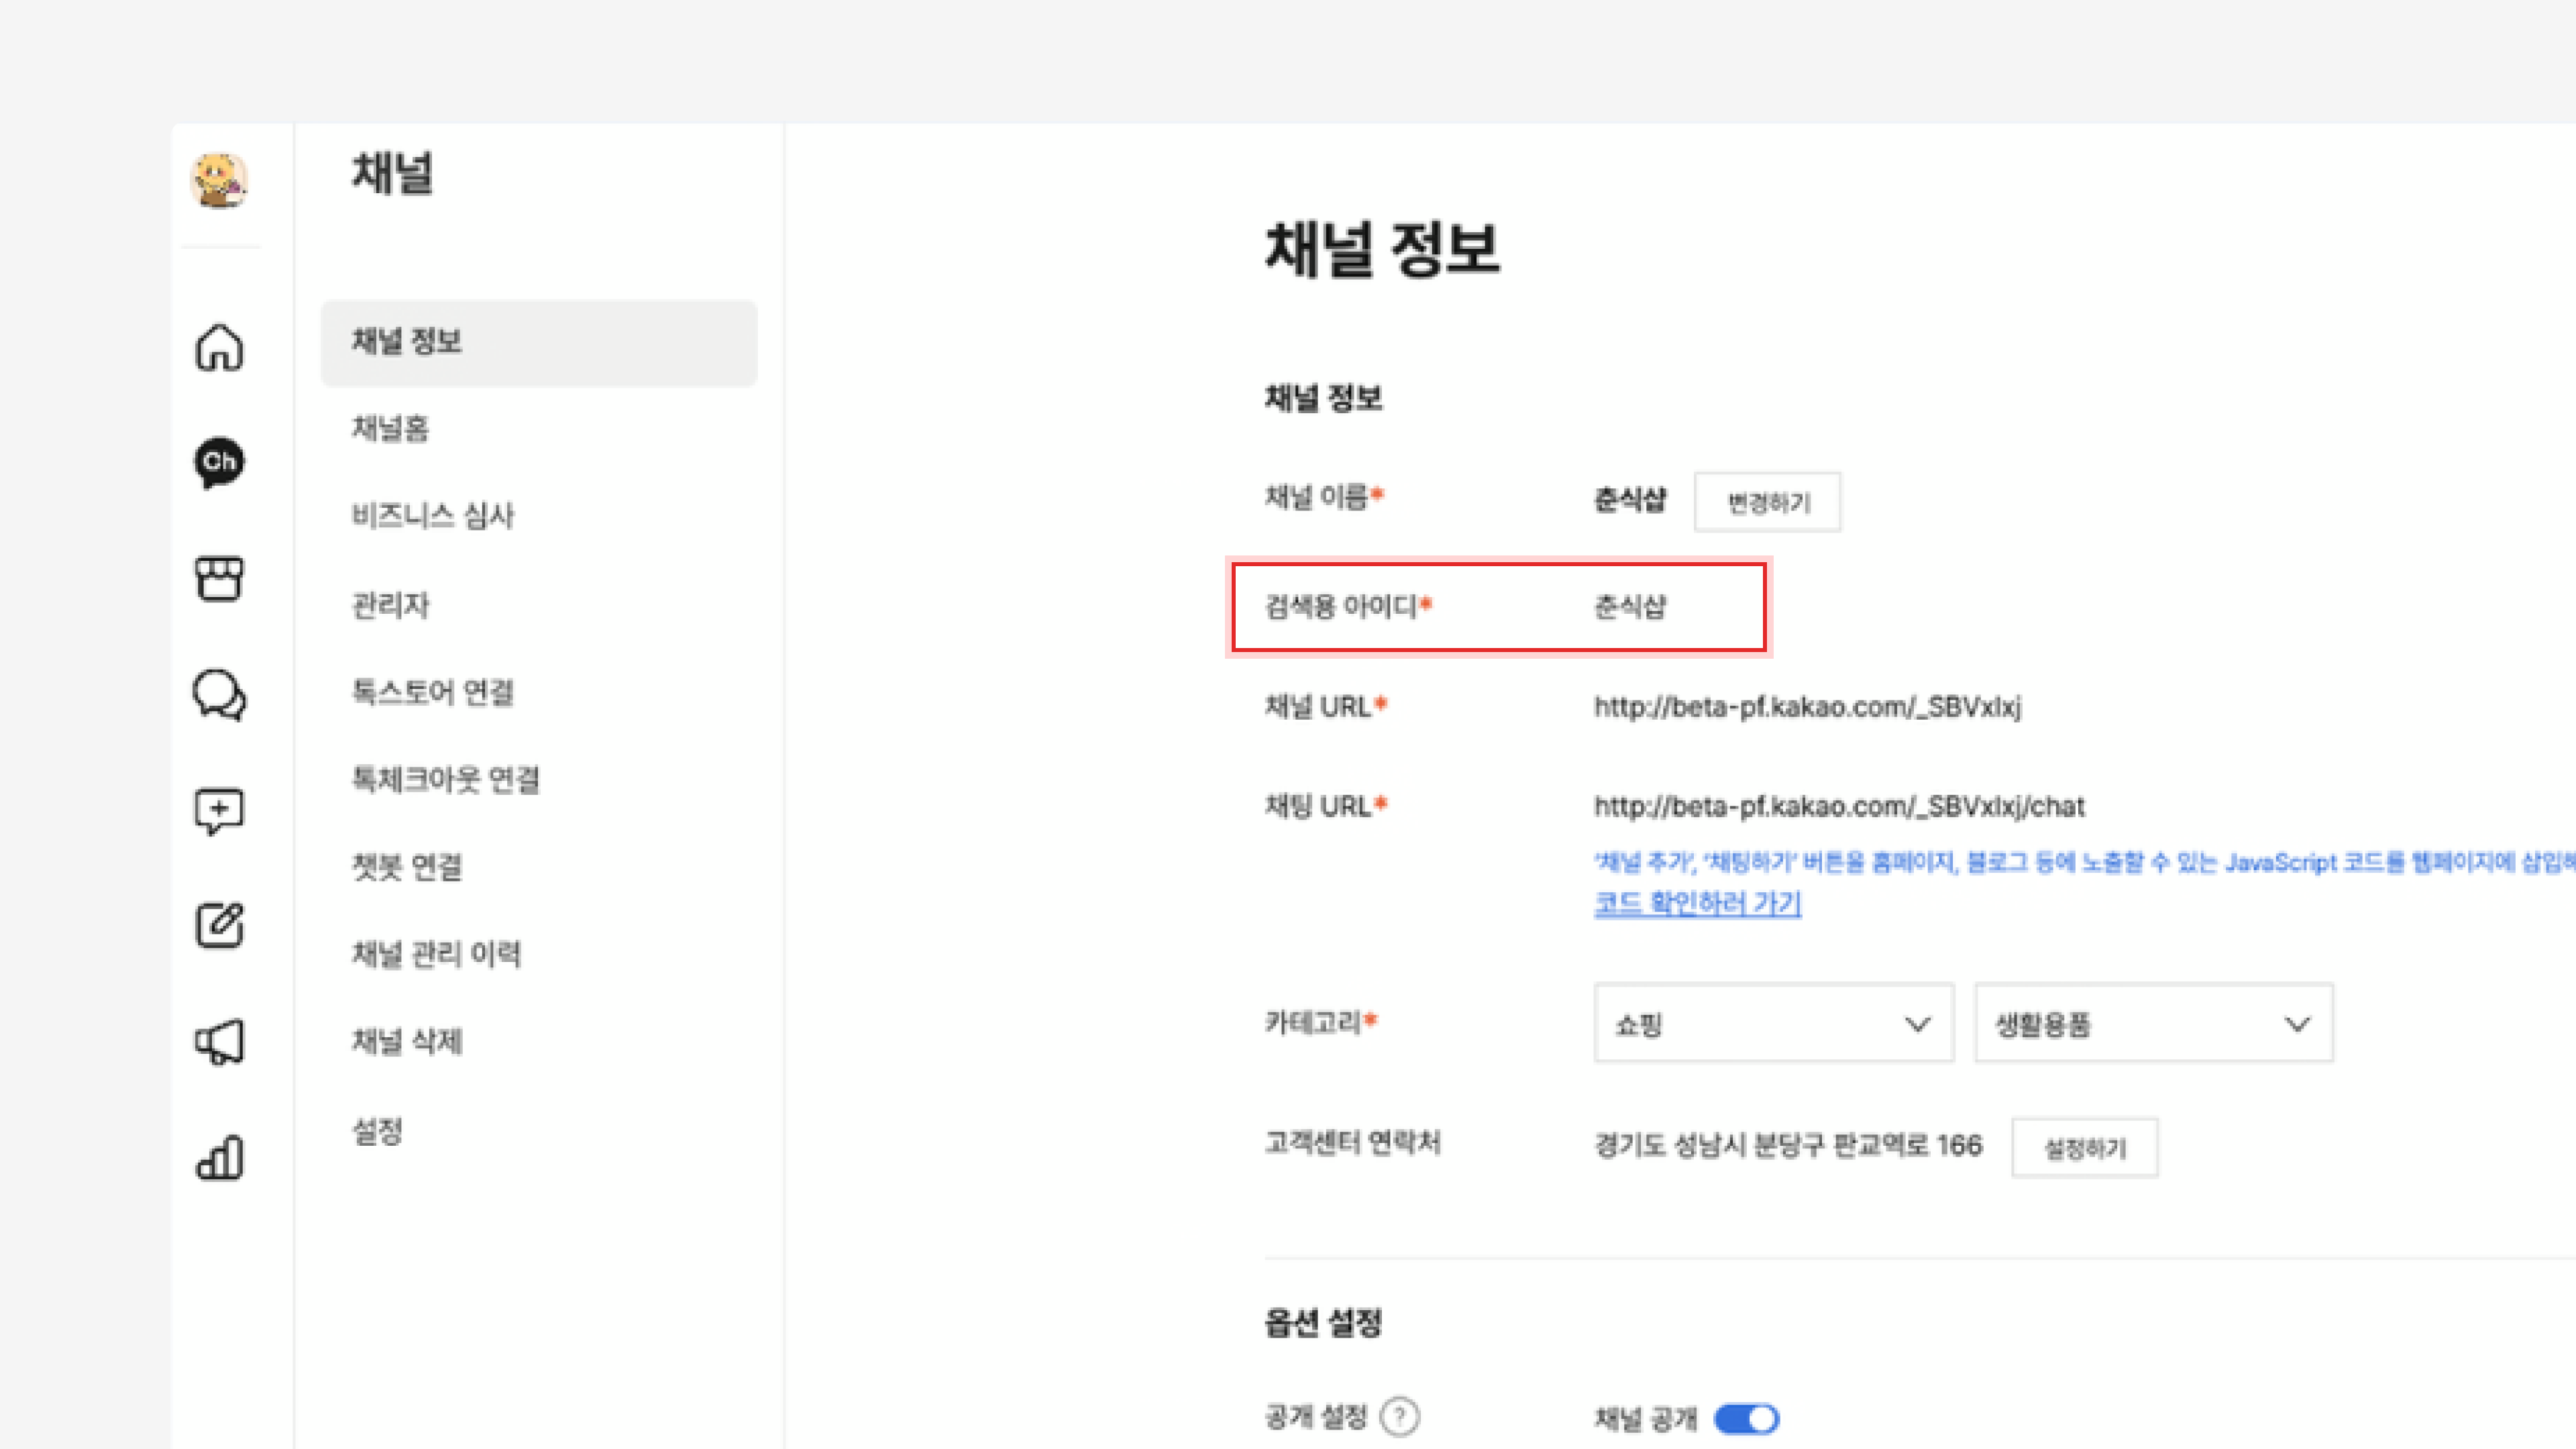
Task: Open 관리자 menu item
Action: 390,604
